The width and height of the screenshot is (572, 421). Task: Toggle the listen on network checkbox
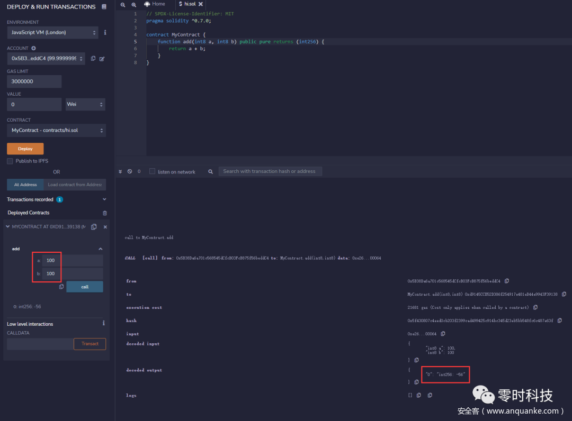pyautogui.click(x=153, y=171)
